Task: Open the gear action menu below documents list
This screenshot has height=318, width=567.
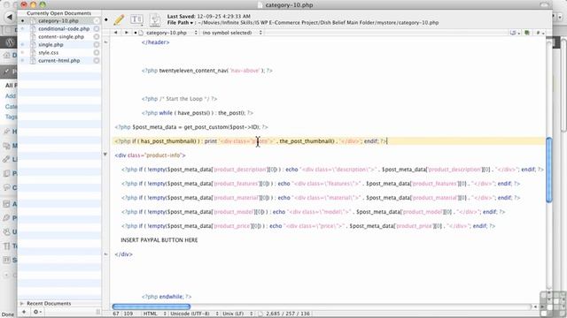Action: [37, 312]
